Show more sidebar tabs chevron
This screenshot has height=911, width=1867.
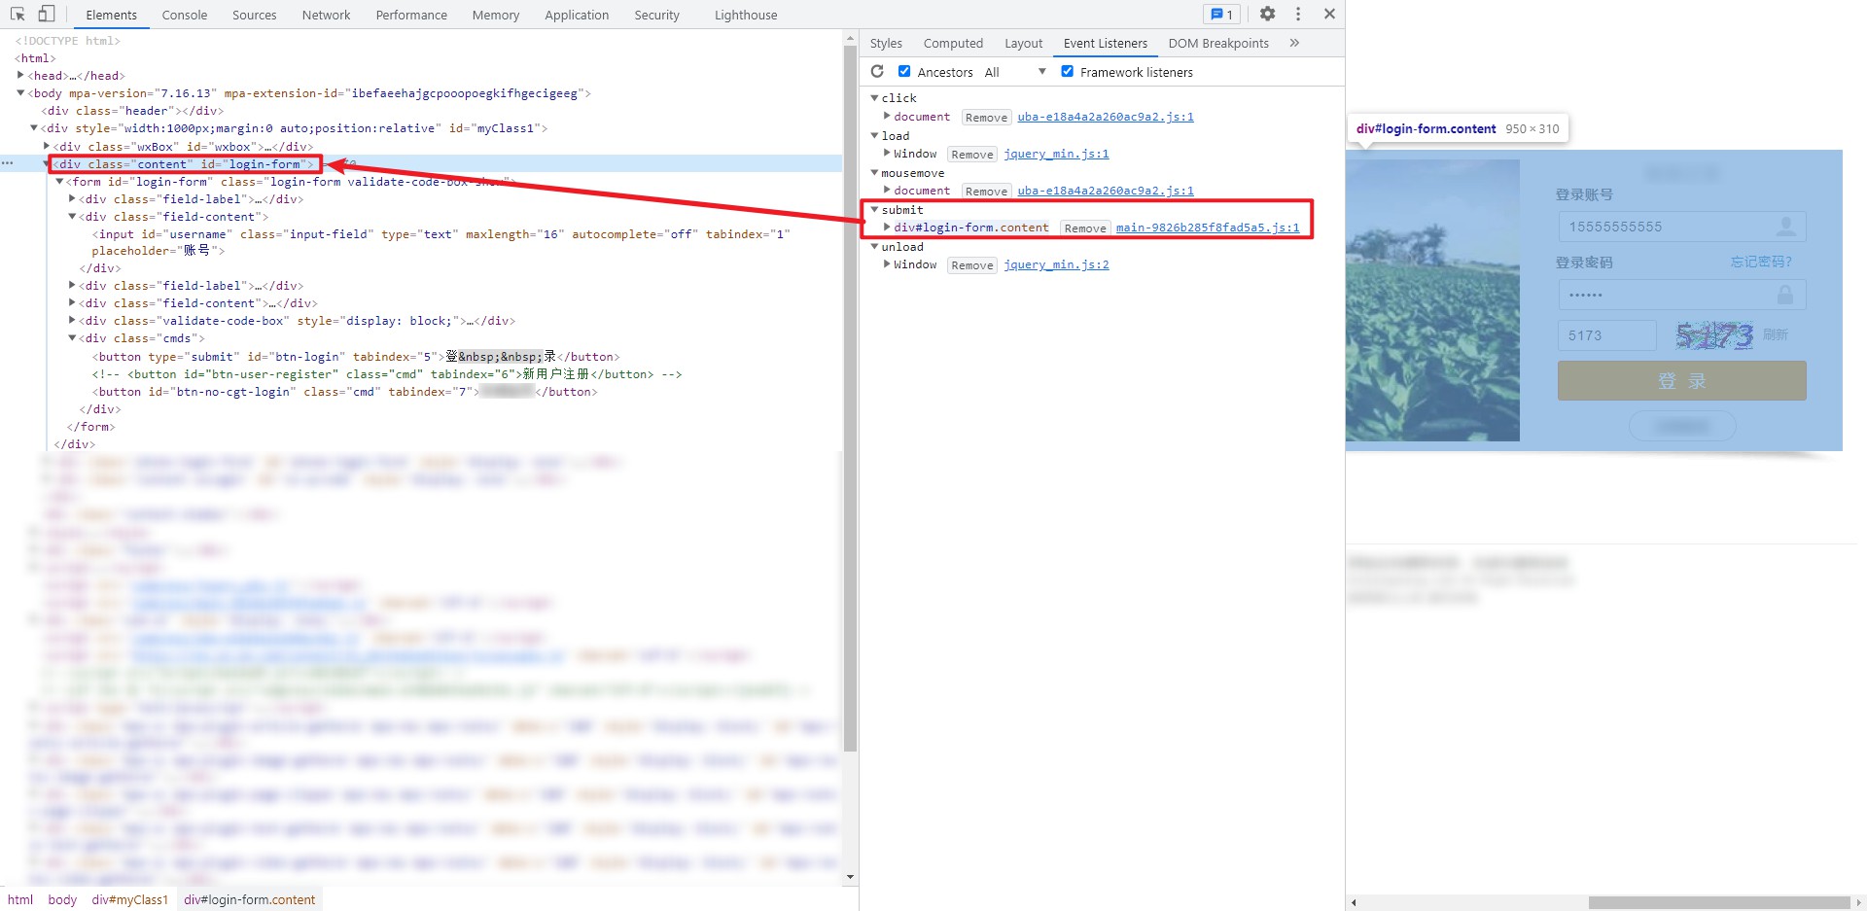tap(1294, 43)
